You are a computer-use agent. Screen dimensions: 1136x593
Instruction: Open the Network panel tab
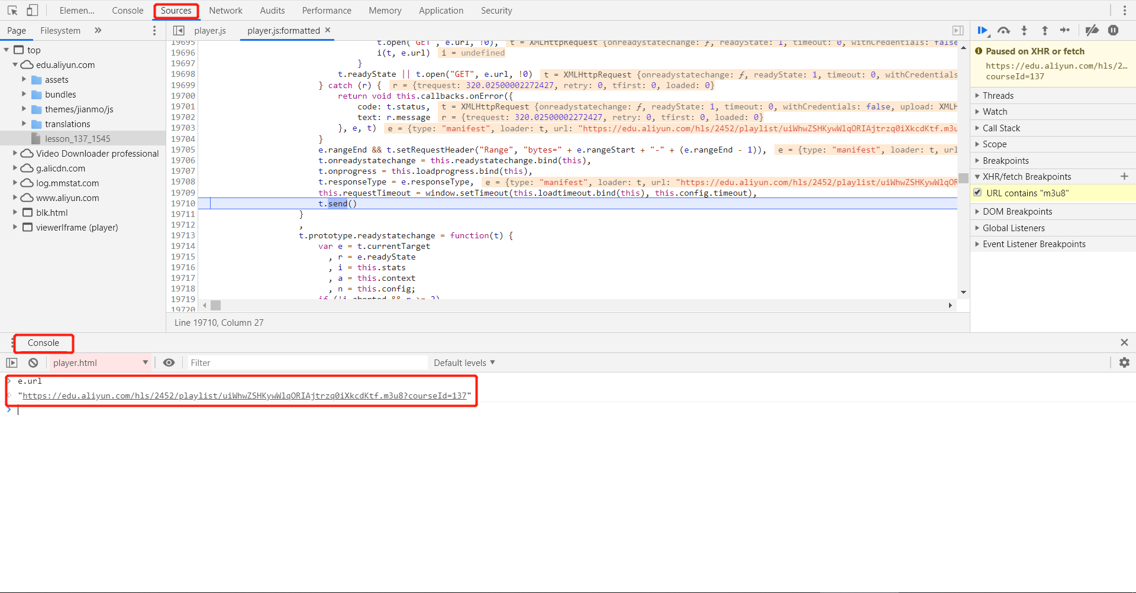[x=225, y=11]
